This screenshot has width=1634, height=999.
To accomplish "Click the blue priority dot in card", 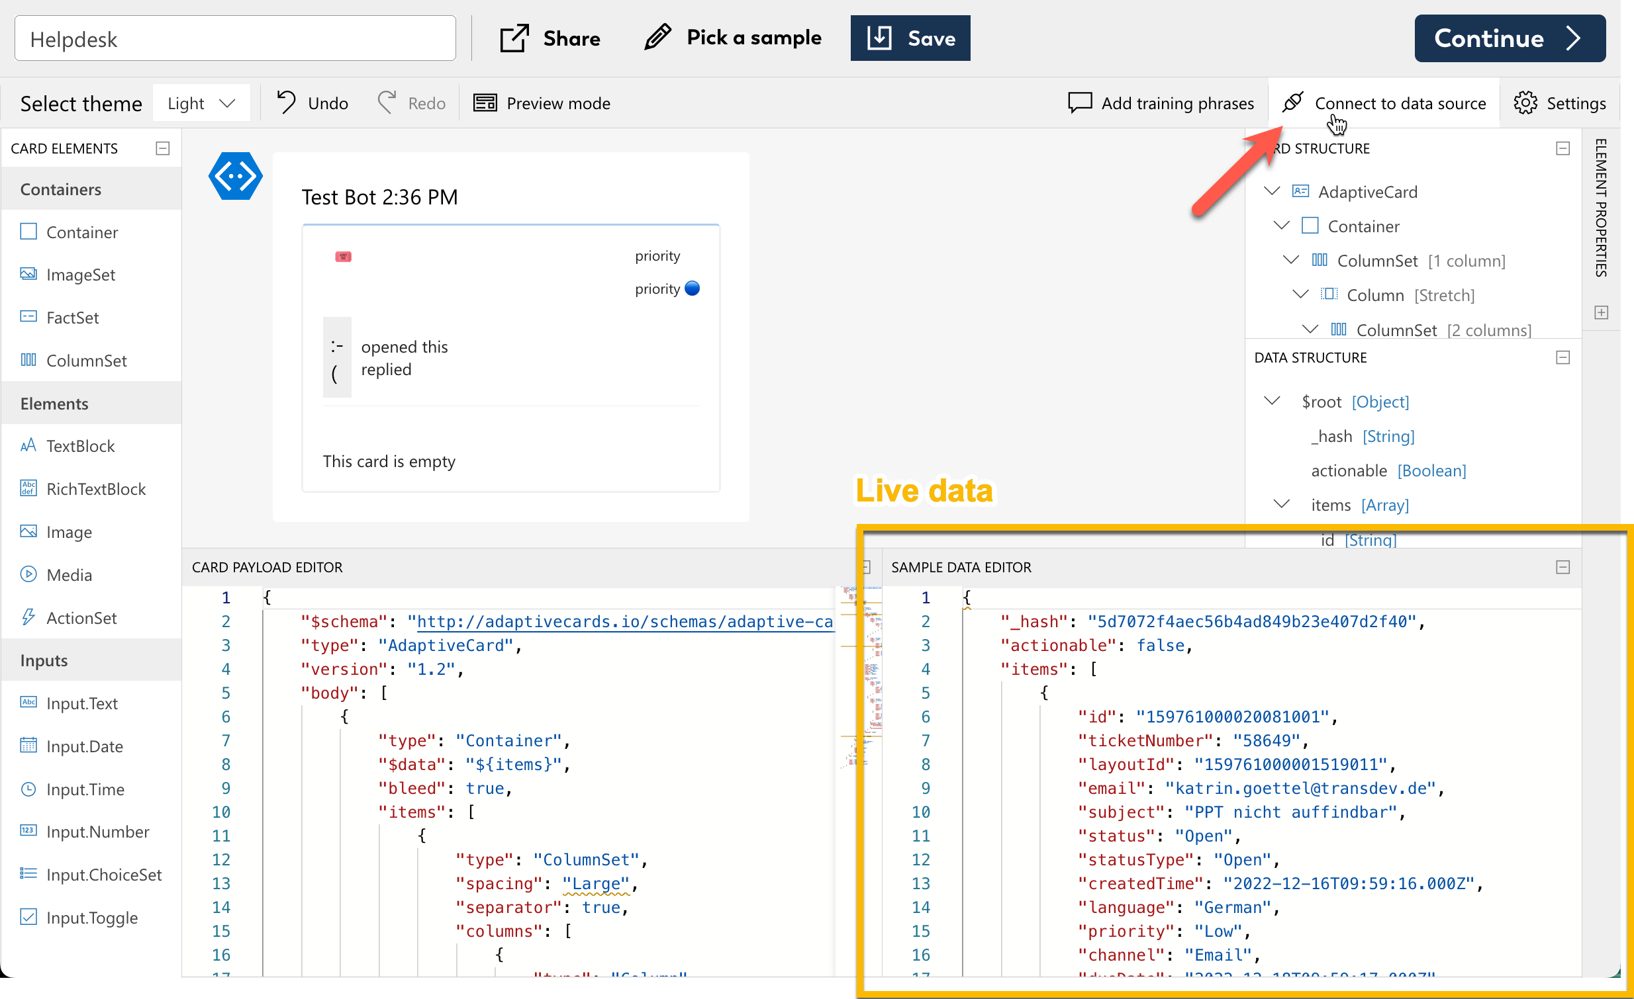I will 693,288.
